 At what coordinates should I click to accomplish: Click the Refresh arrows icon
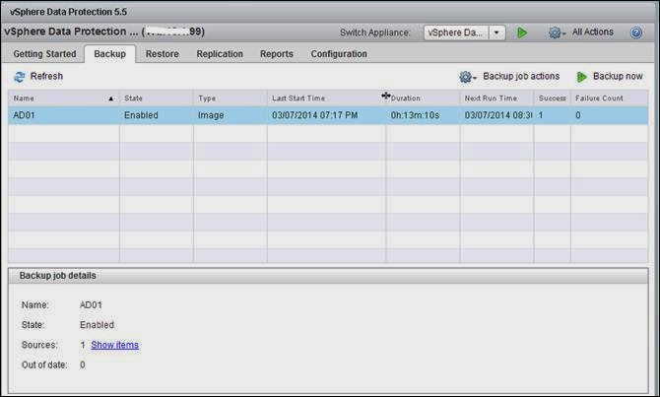pos(20,77)
